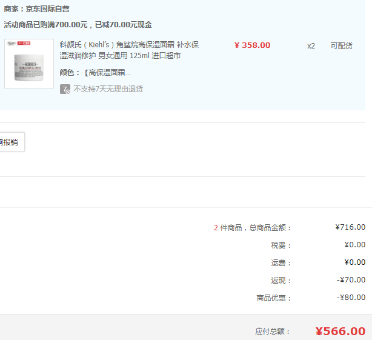The image size is (372, 340).
Task: Open the Kiehl's 高保湿面霜 product title link
Action: pyautogui.click(x=129, y=50)
